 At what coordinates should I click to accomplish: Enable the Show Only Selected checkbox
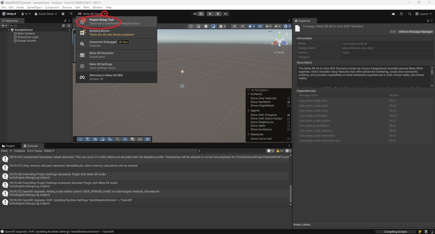(x=288, y=98)
